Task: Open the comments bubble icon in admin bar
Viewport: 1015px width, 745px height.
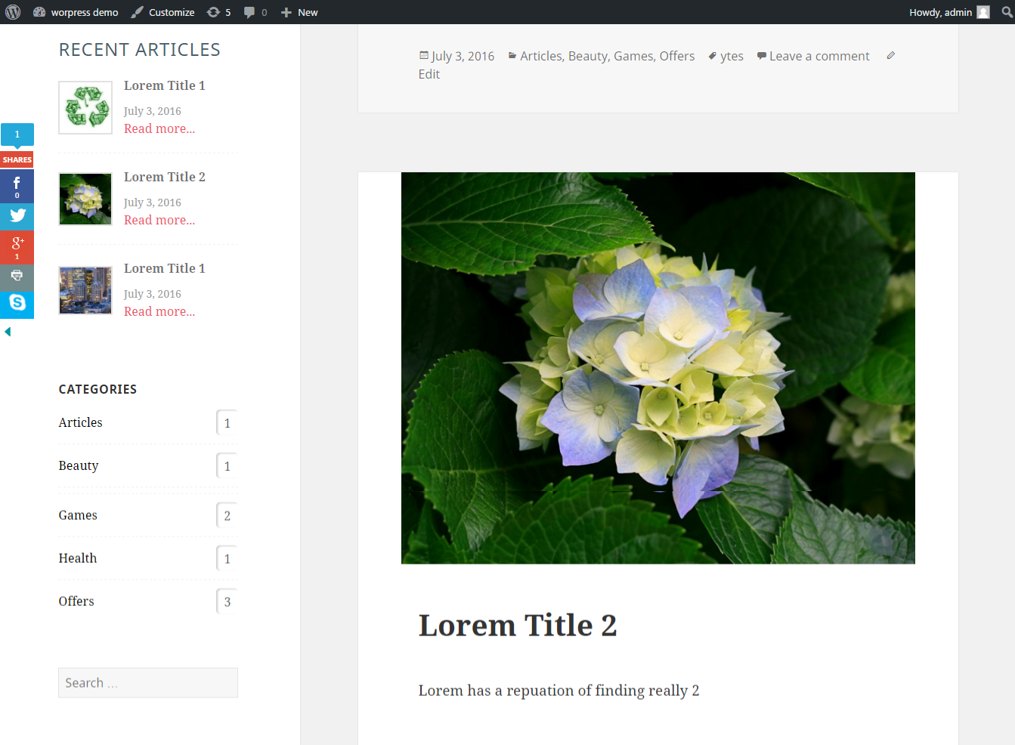Action: click(x=249, y=12)
